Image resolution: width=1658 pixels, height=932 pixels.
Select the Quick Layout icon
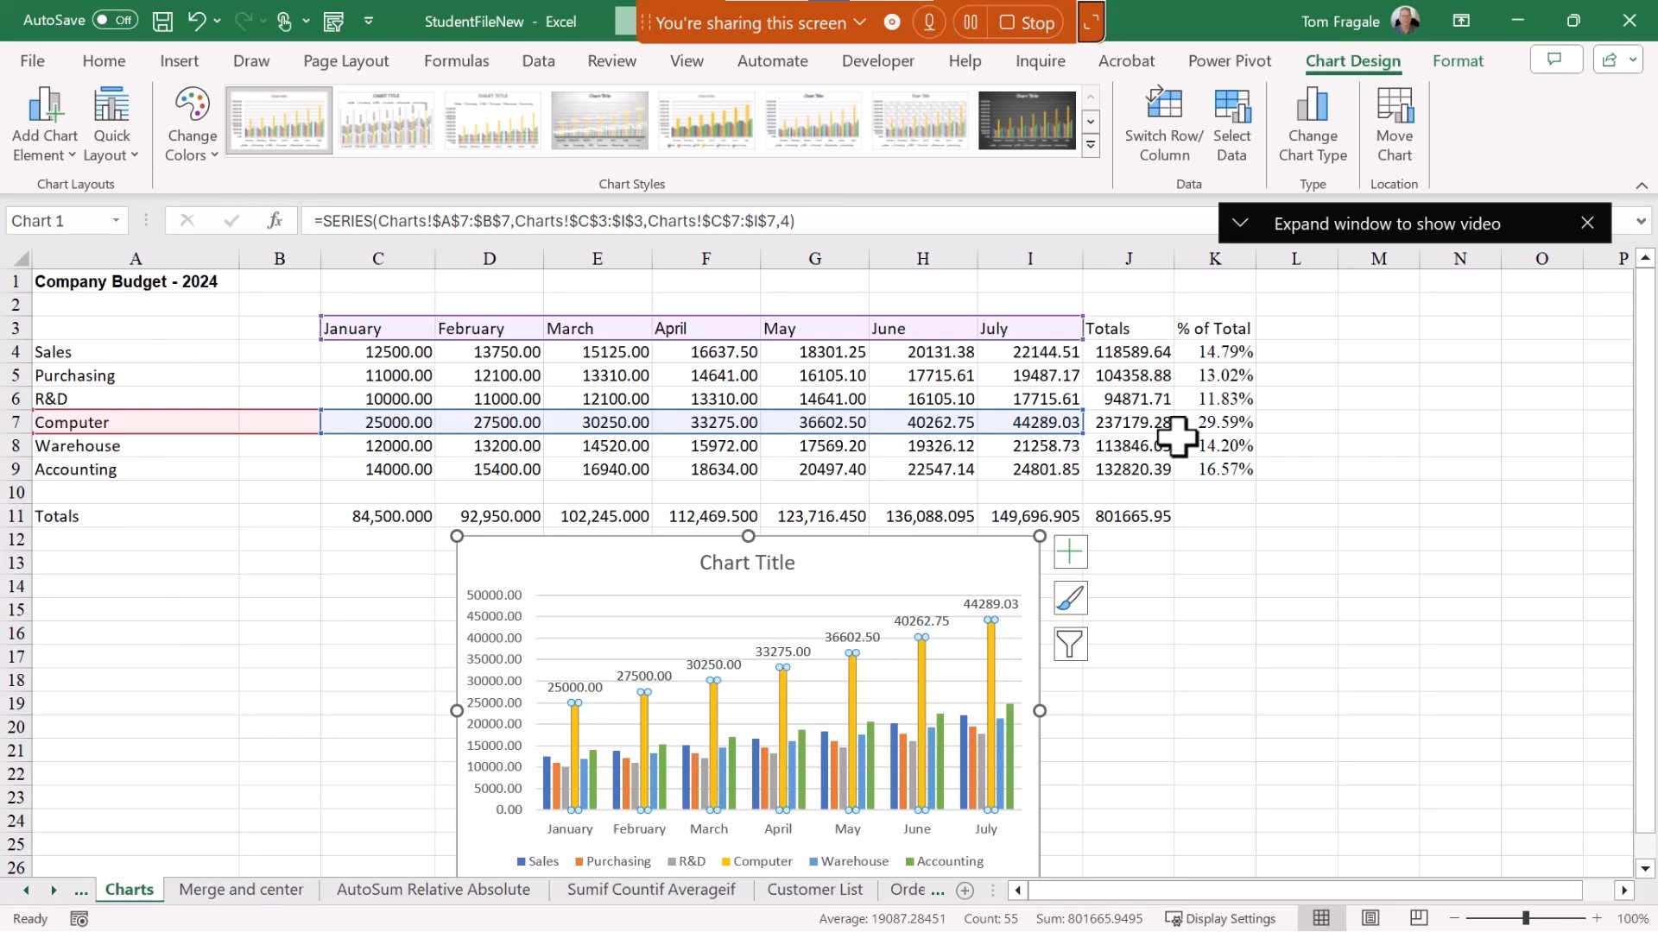tap(111, 122)
